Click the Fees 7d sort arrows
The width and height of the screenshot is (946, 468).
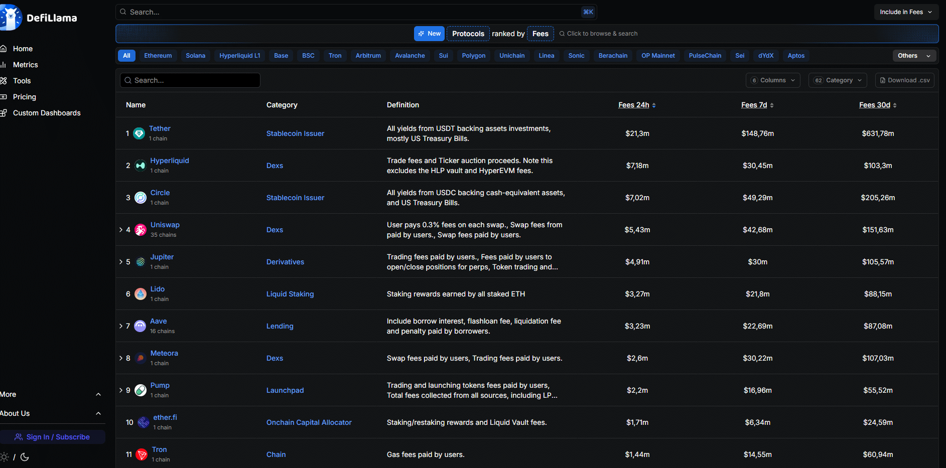tap(772, 105)
